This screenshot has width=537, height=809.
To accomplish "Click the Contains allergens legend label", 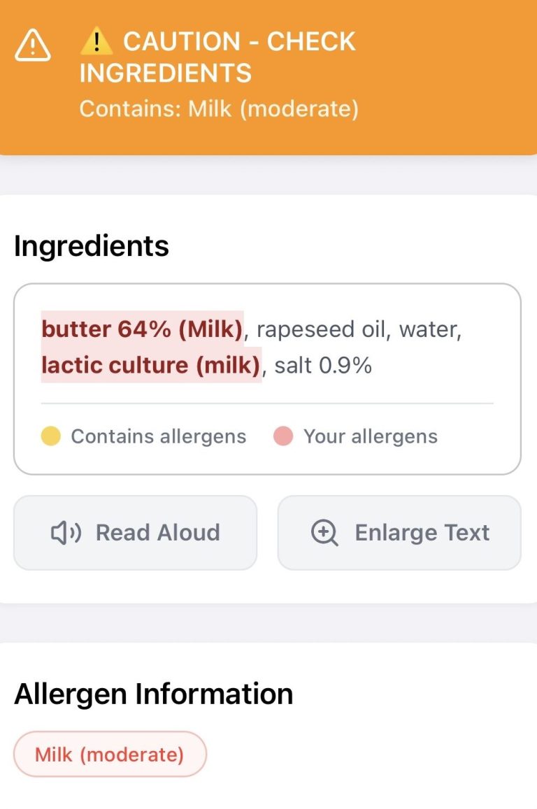I will click(159, 436).
